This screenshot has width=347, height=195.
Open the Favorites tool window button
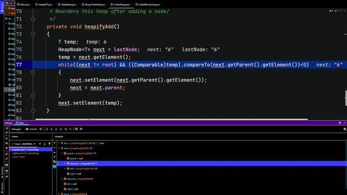[2, 188]
